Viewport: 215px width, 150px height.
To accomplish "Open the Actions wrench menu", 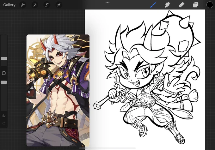I will click(x=23, y=5).
